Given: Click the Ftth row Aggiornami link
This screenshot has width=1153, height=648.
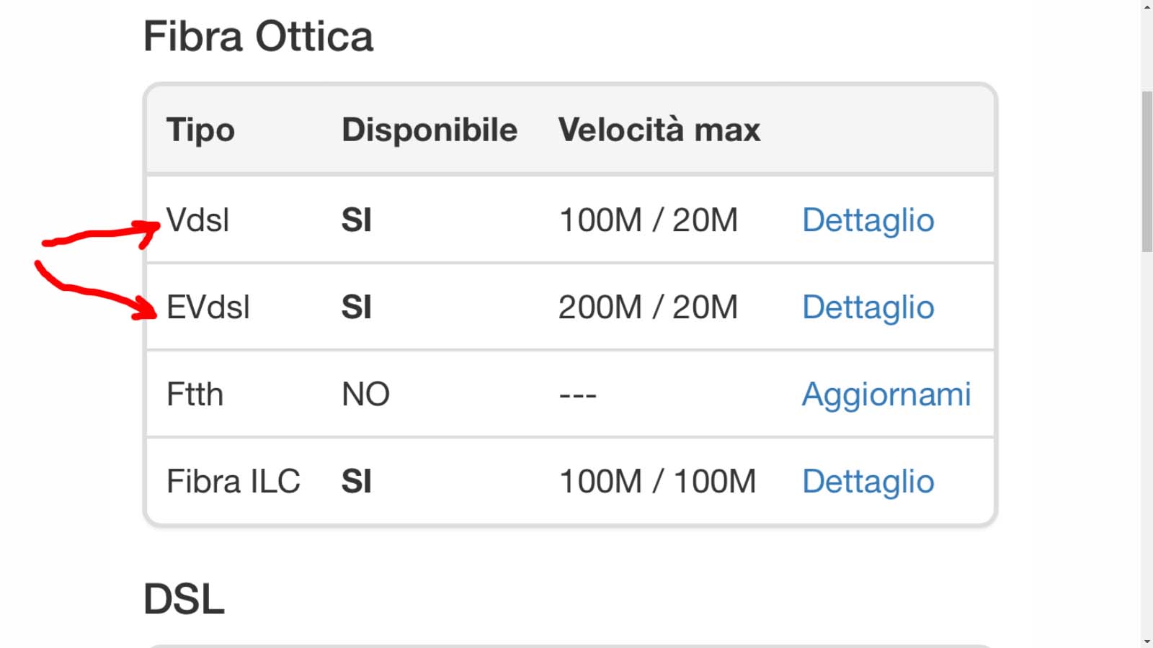Looking at the screenshot, I should pyautogui.click(x=886, y=395).
